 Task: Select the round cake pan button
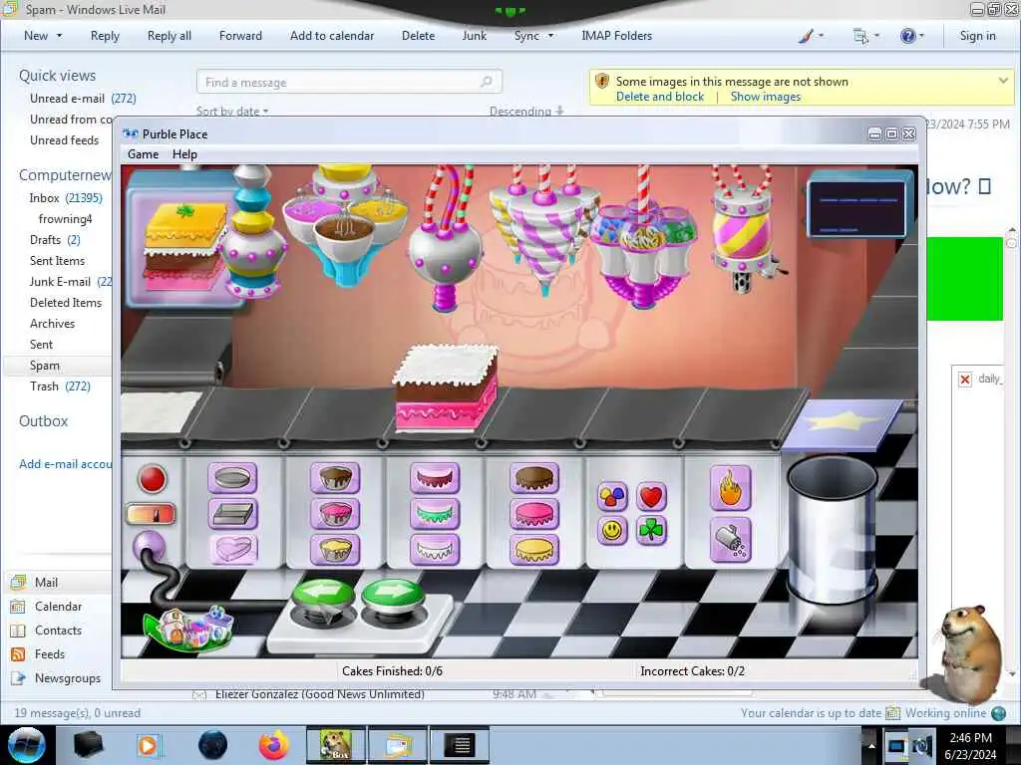[x=232, y=478]
